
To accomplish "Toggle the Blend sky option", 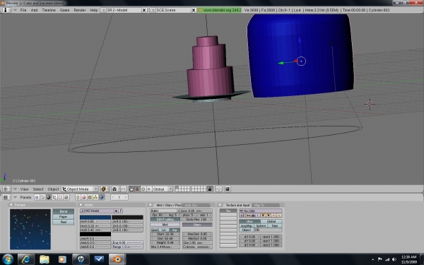I will 64,211.
